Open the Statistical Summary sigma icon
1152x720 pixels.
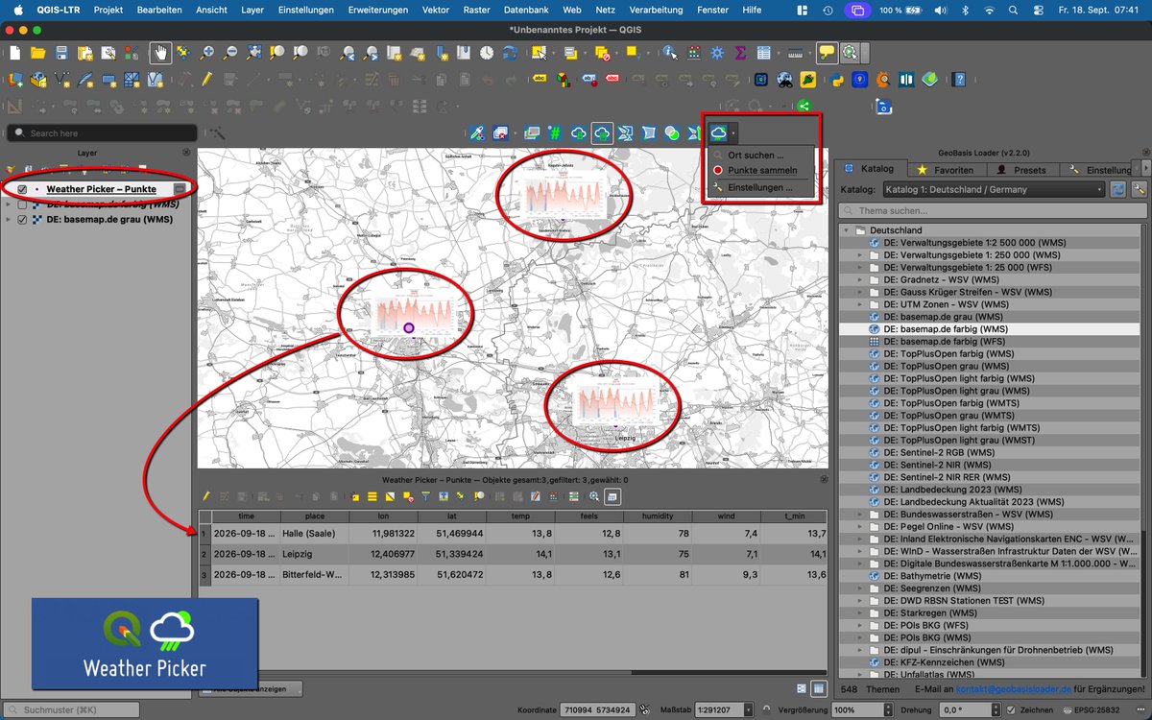click(740, 53)
